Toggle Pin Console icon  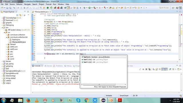[x=170, y=69]
